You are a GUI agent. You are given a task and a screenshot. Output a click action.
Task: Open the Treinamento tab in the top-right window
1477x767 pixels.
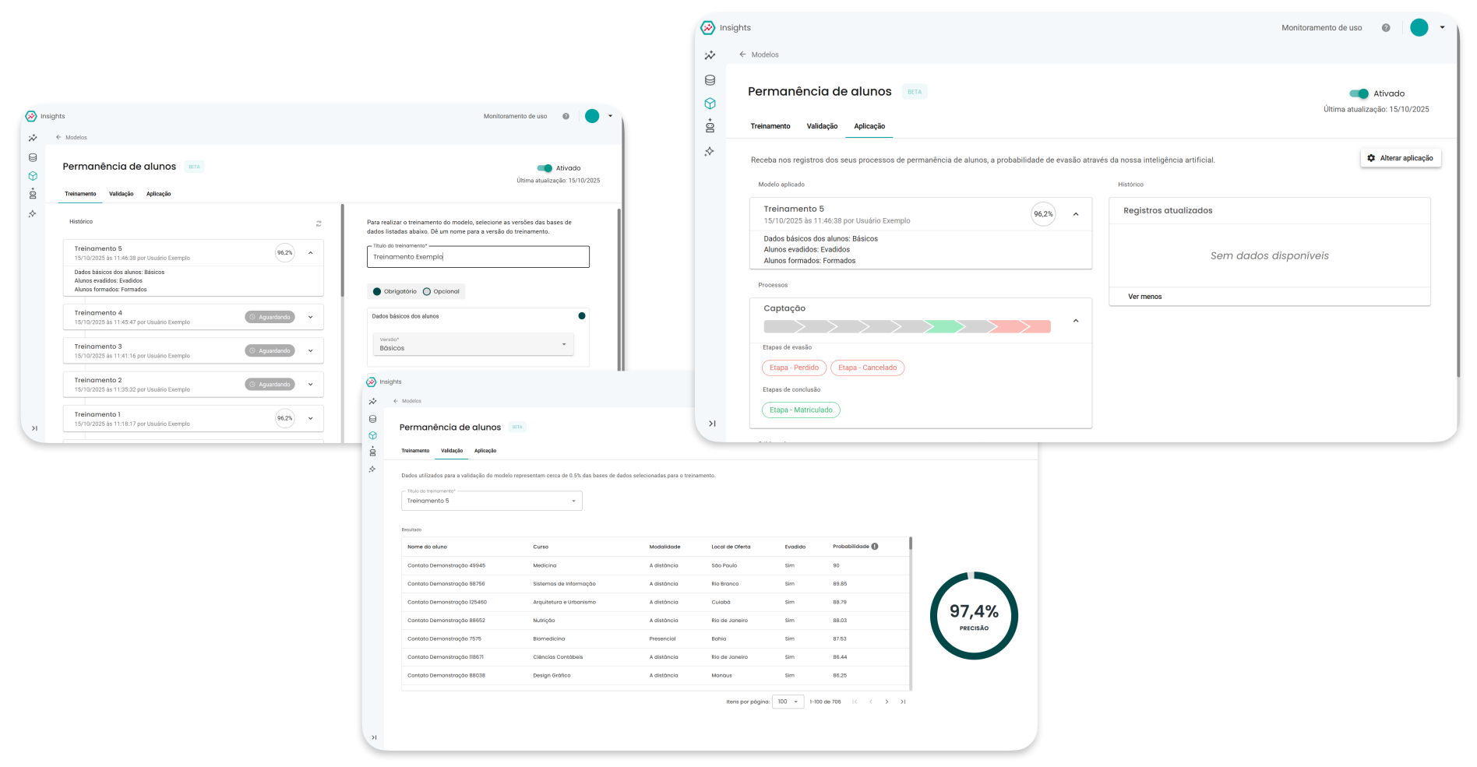770,126
